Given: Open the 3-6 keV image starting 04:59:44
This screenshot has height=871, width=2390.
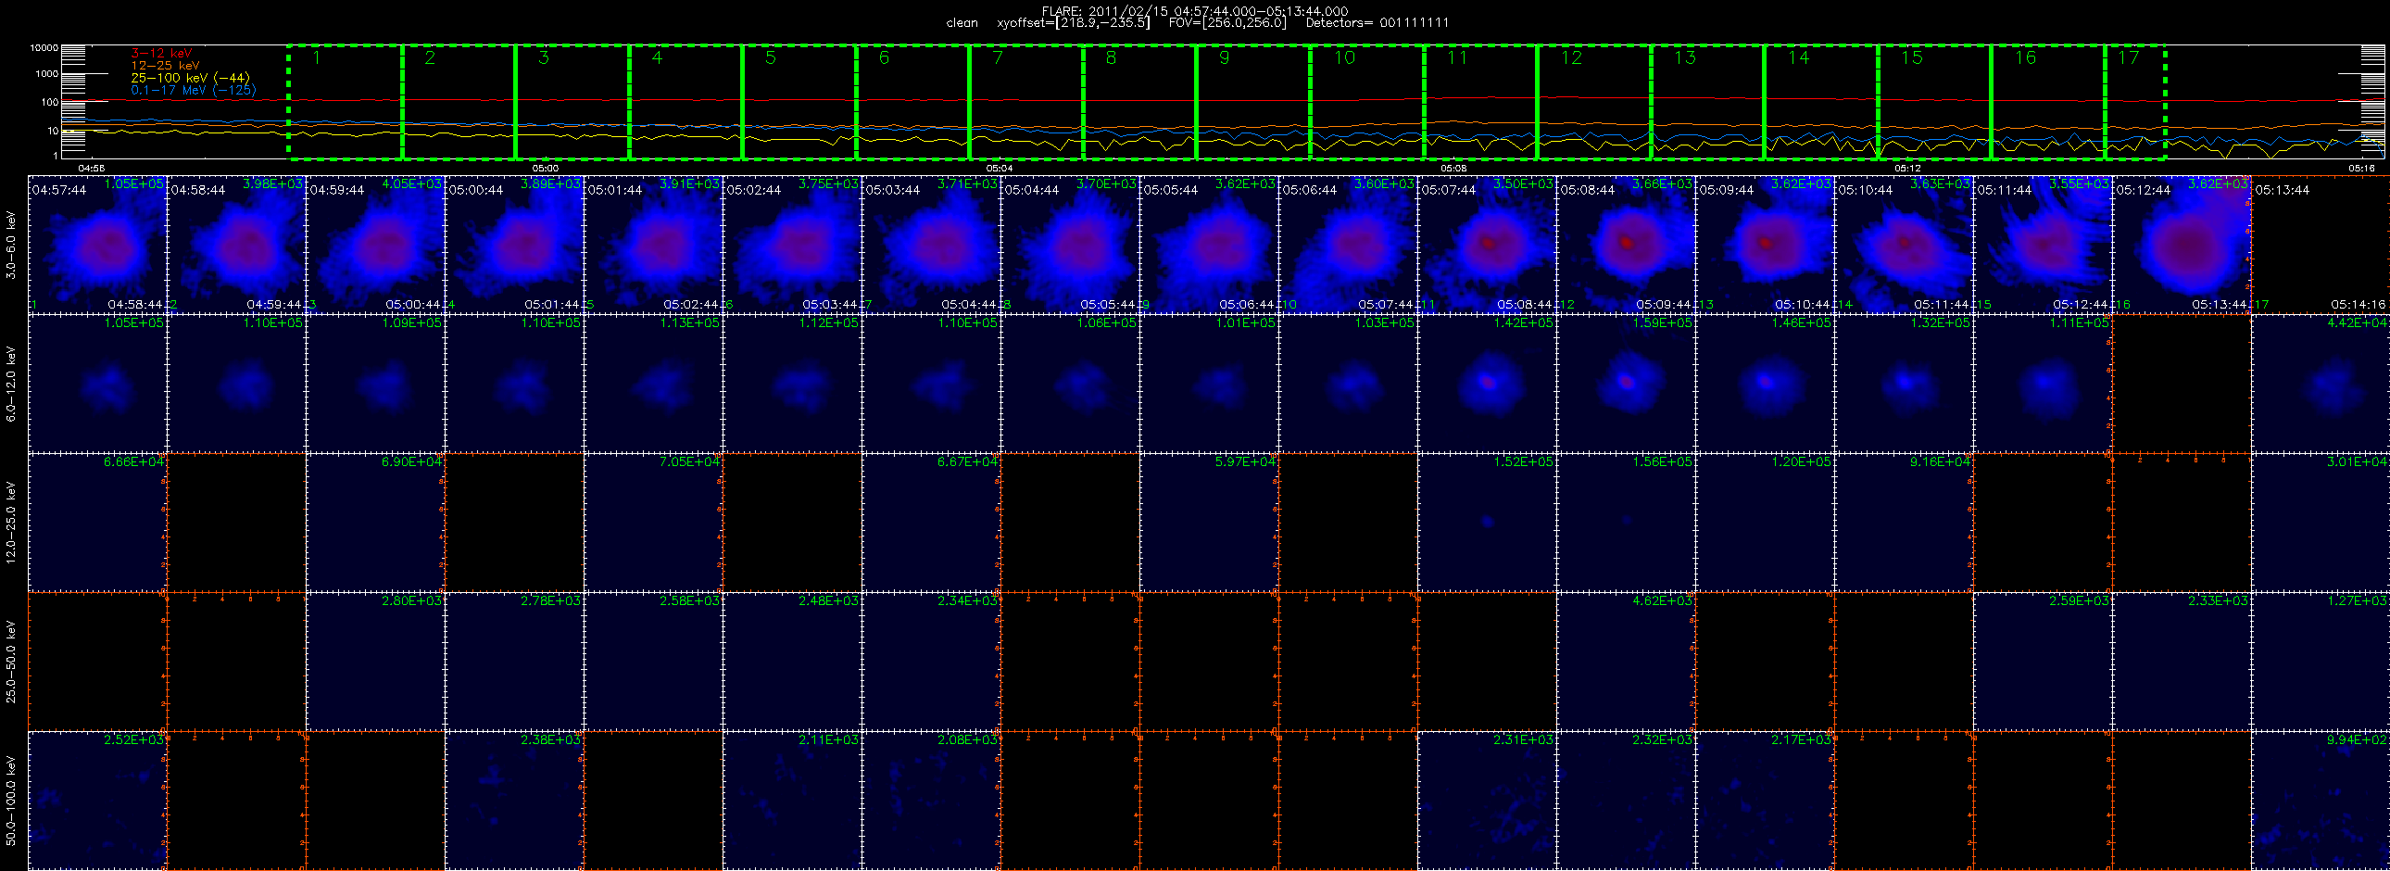Looking at the screenshot, I should (x=376, y=245).
